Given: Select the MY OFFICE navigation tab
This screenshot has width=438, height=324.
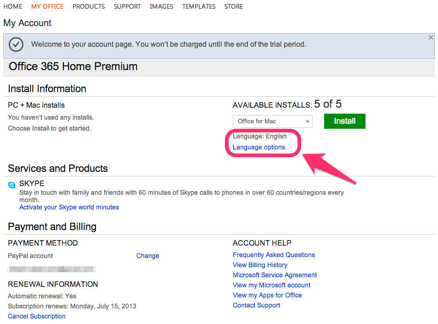Looking at the screenshot, I should [x=47, y=6].
